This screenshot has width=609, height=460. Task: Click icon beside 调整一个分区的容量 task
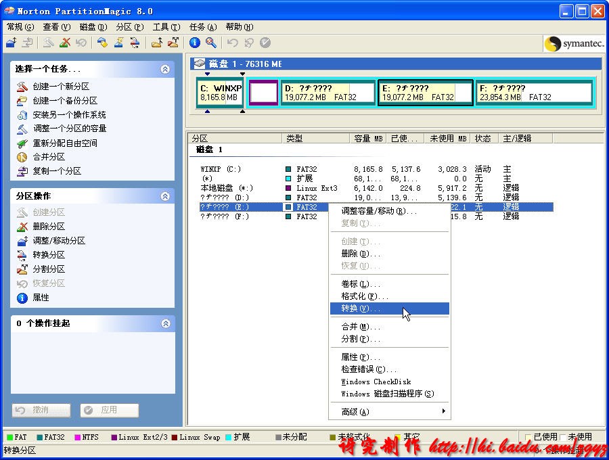(22, 129)
